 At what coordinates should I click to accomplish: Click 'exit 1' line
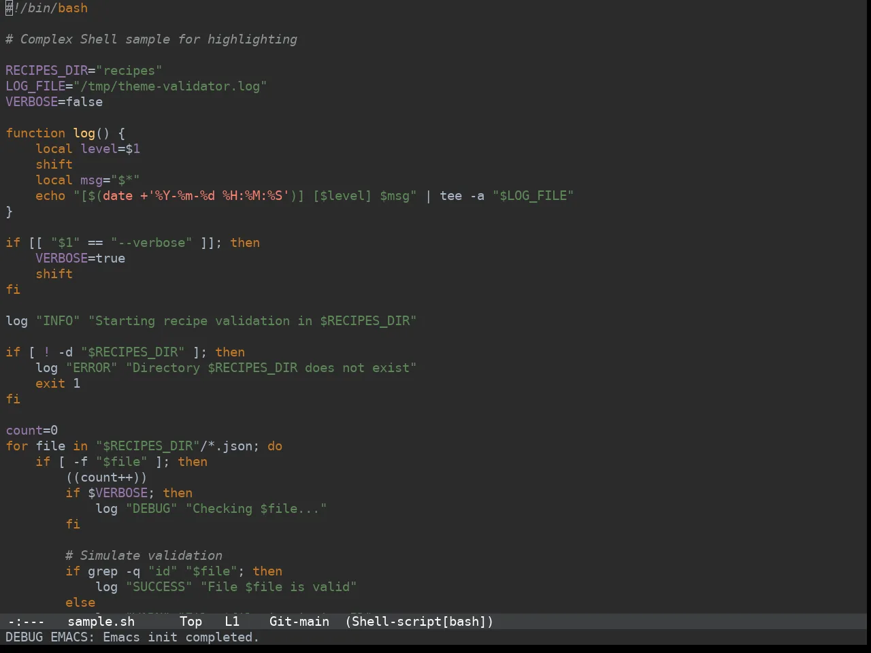pyautogui.click(x=58, y=384)
